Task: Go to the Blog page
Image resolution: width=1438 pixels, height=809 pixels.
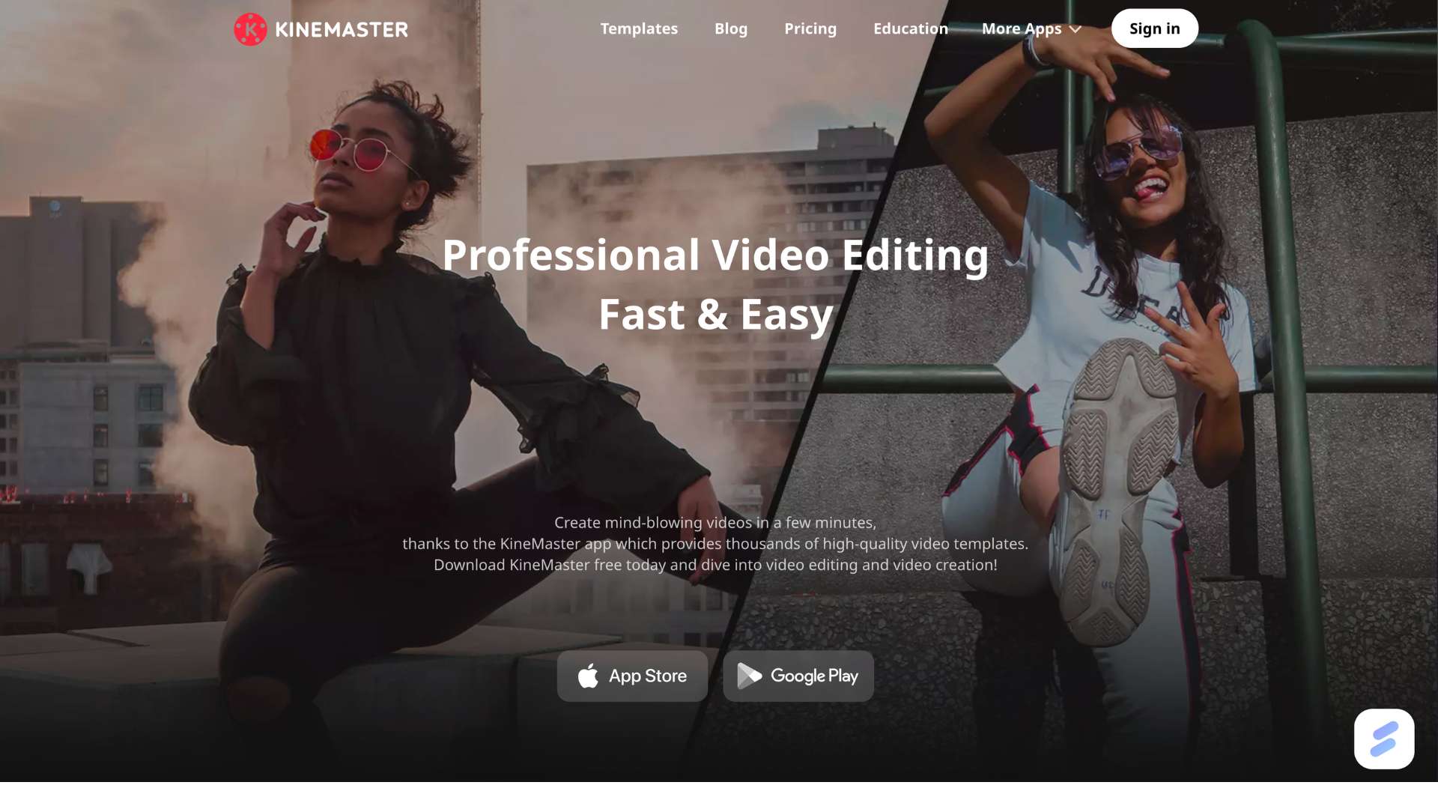Action: click(x=731, y=28)
